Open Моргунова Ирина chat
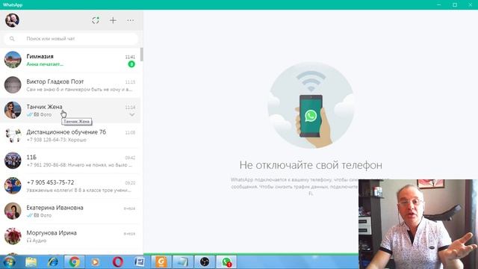This screenshot has height=269, width=478. [x=70, y=236]
